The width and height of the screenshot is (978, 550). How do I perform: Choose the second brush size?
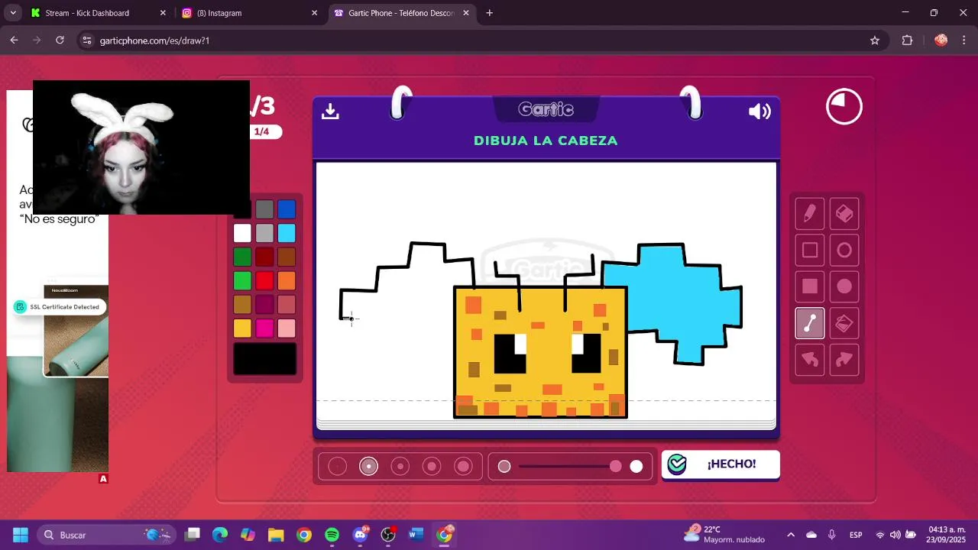point(369,466)
